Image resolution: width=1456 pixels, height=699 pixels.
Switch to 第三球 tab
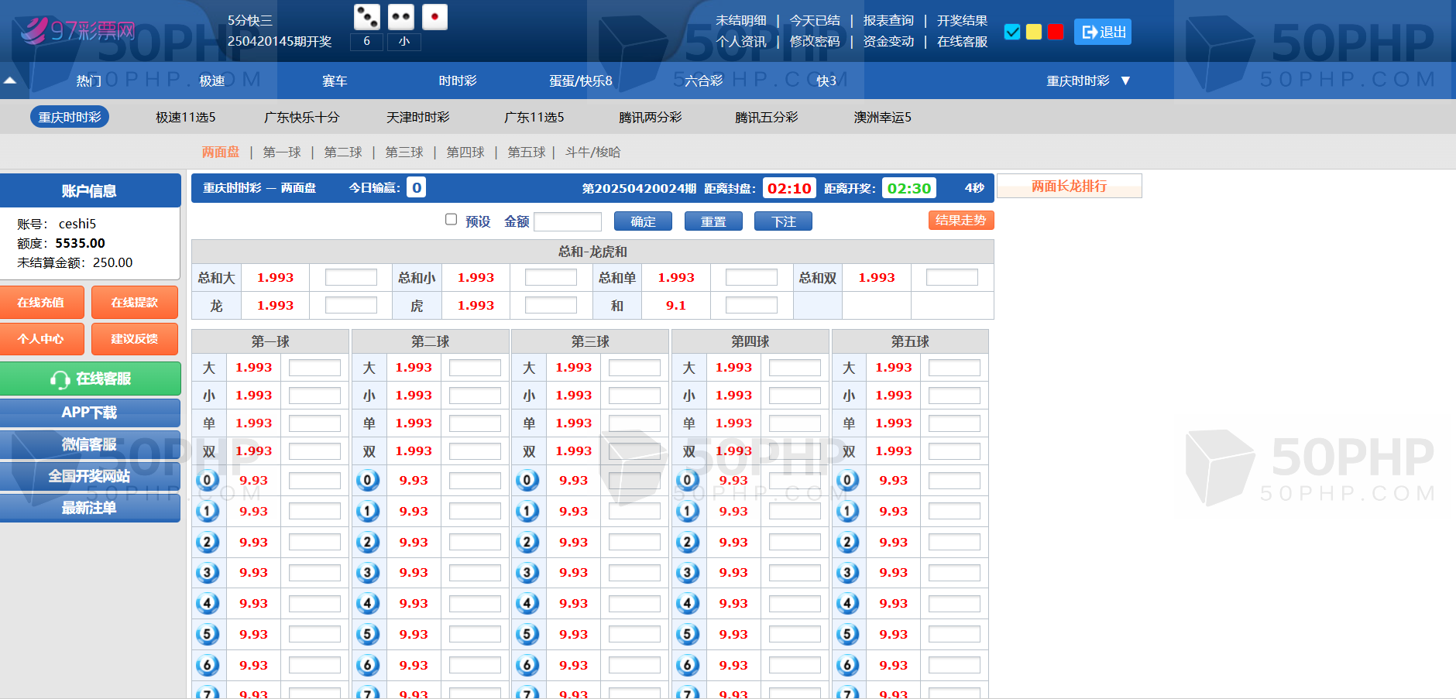(x=404, y=152)
